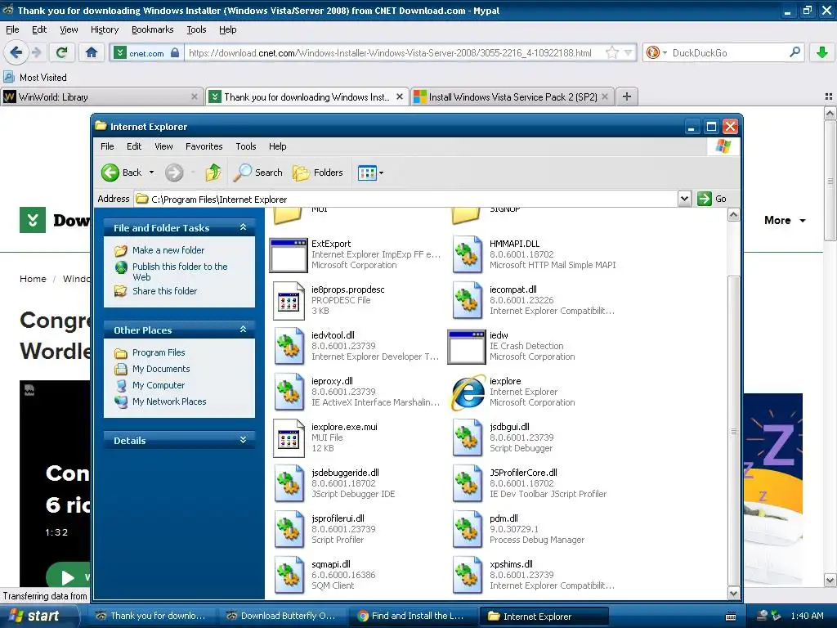The height and width of the screenshot is (628, 837).
Task: Toggle the Folders pane toolbar button
Action: coord(318,173)
